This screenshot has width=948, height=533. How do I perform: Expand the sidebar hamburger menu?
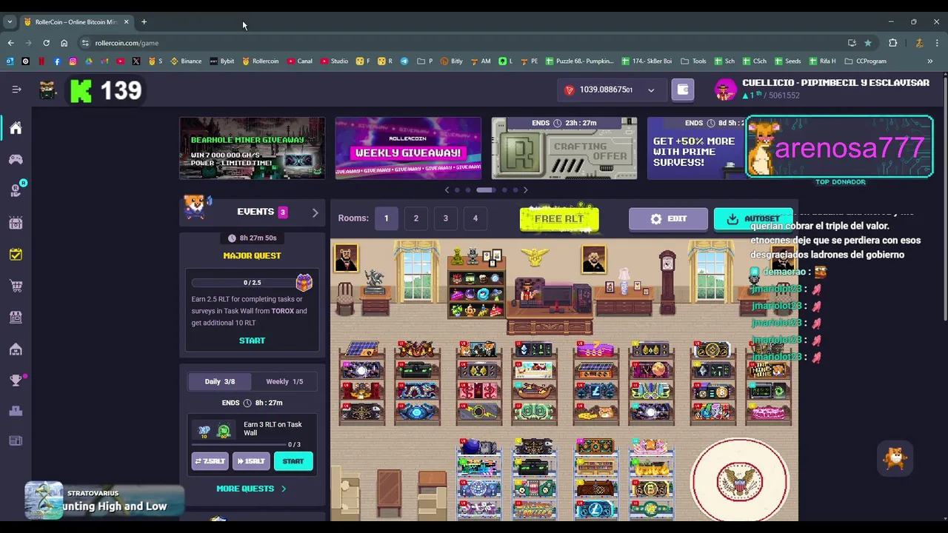tap(16, 90)
